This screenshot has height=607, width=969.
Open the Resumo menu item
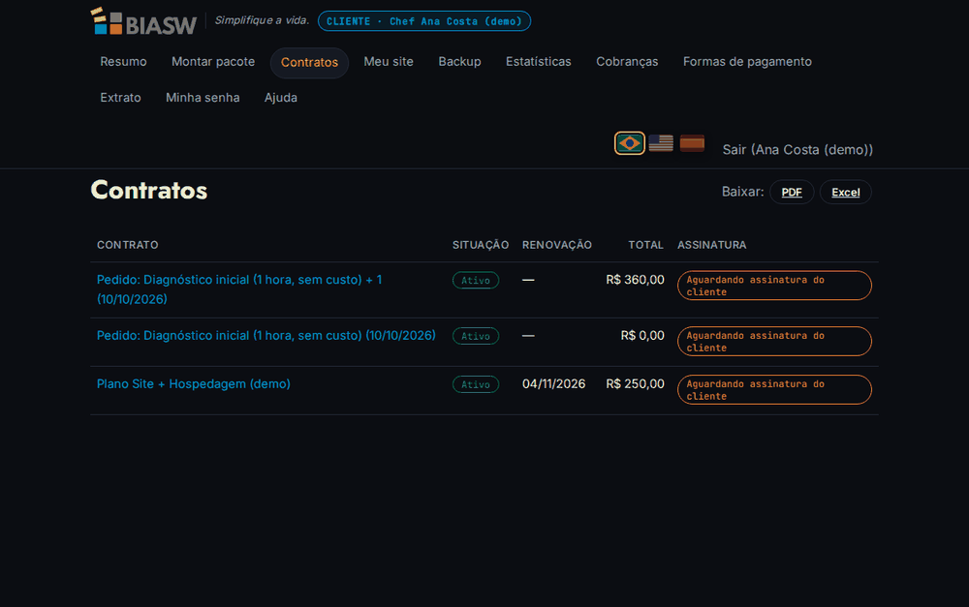coord(124,62)
